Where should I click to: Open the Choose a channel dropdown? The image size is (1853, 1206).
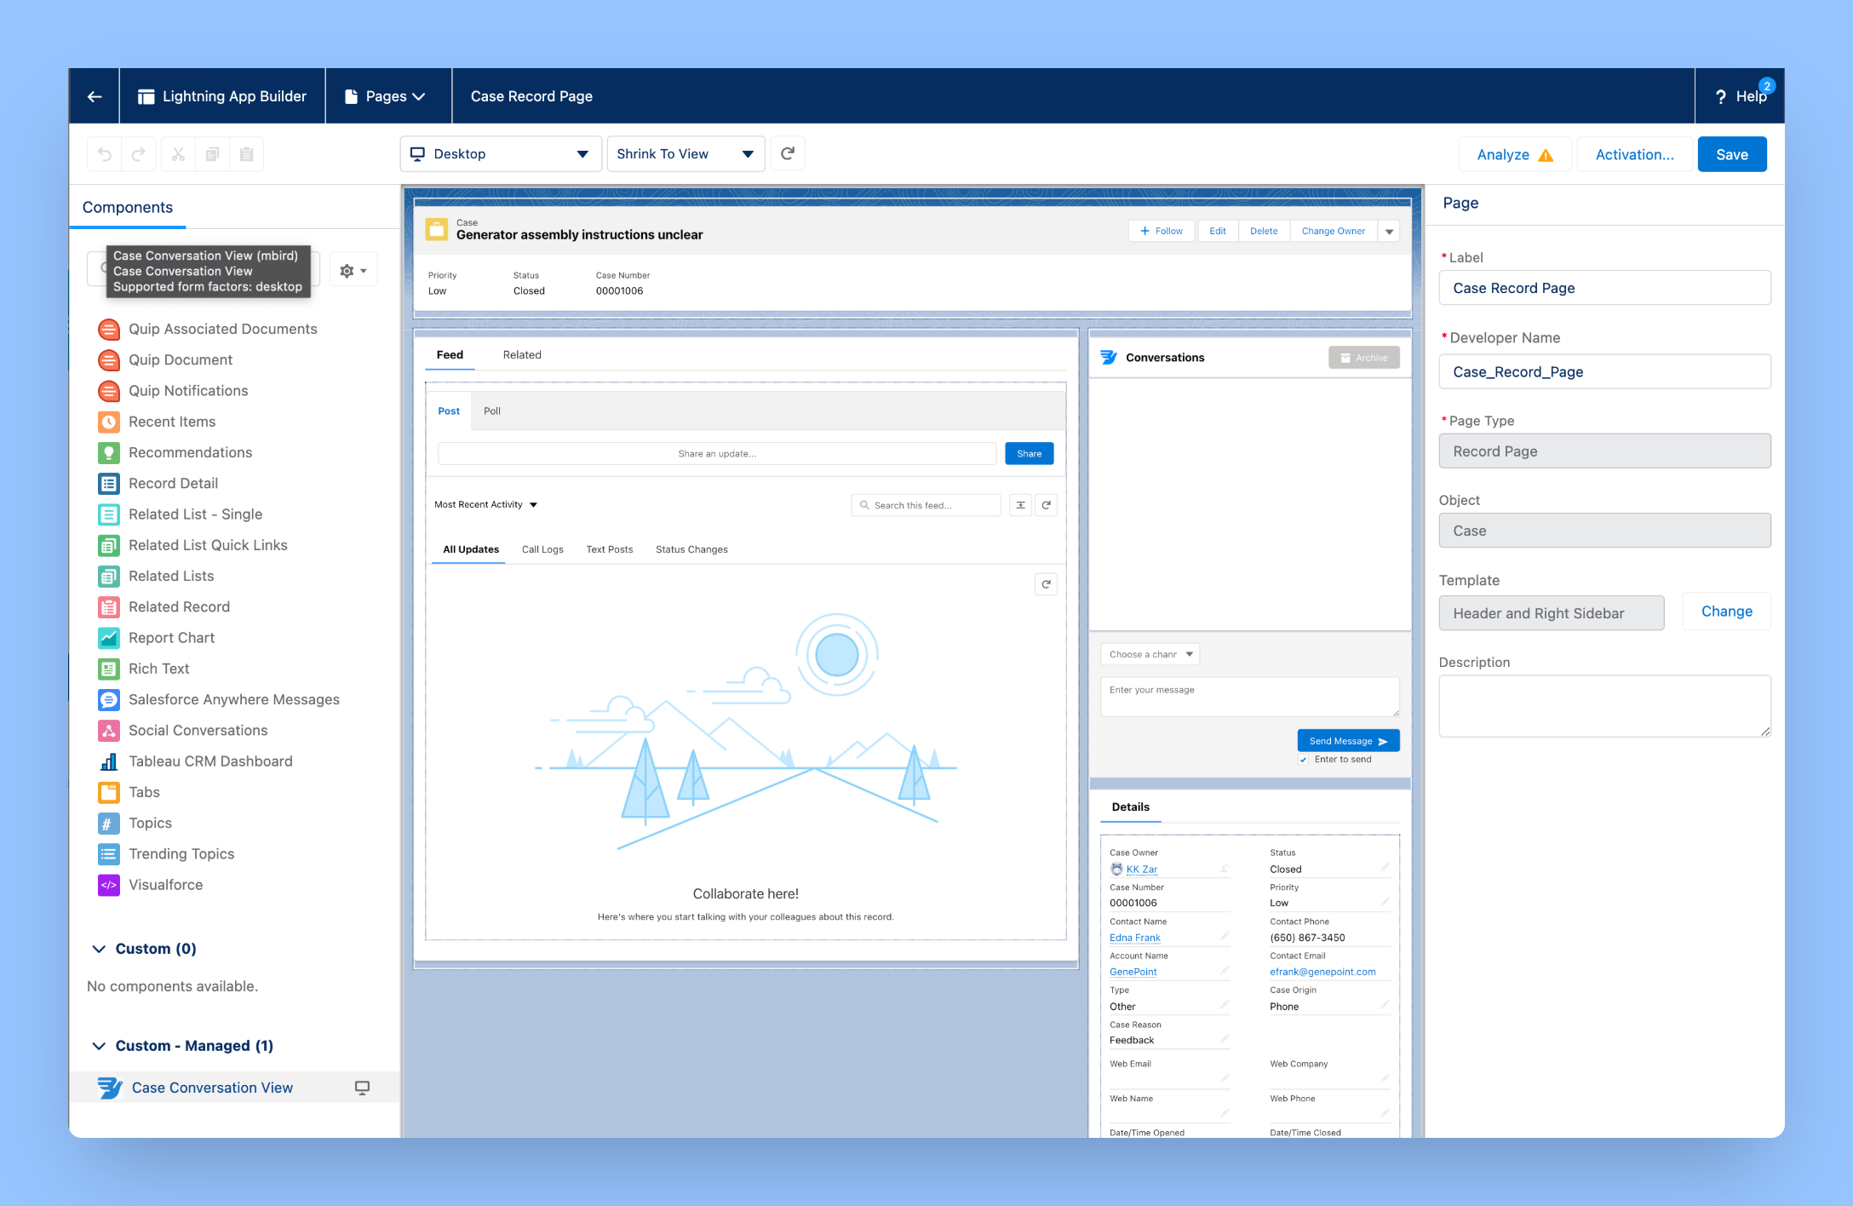(x=1150, y=654)
